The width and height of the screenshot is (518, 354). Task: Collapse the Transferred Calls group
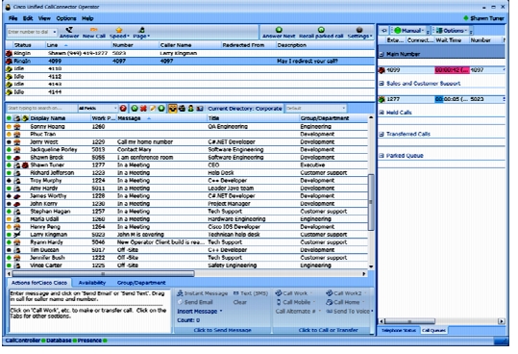point(382,134)
